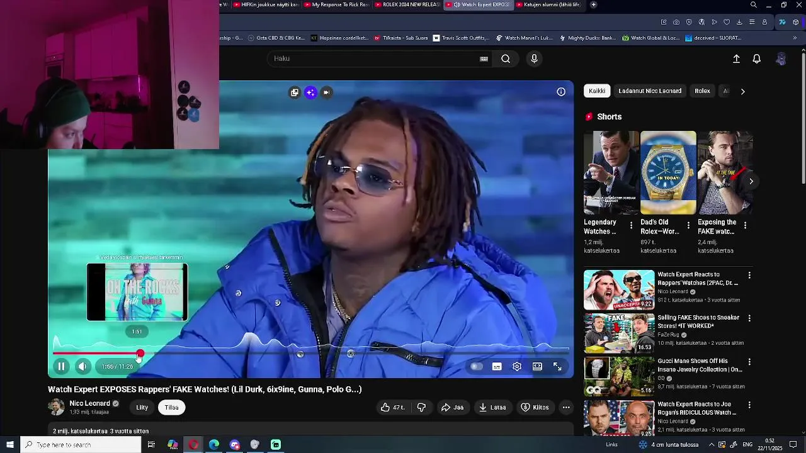Download video with Lataa button
This screenshot has width=806, height=453.
coord(492,407)
